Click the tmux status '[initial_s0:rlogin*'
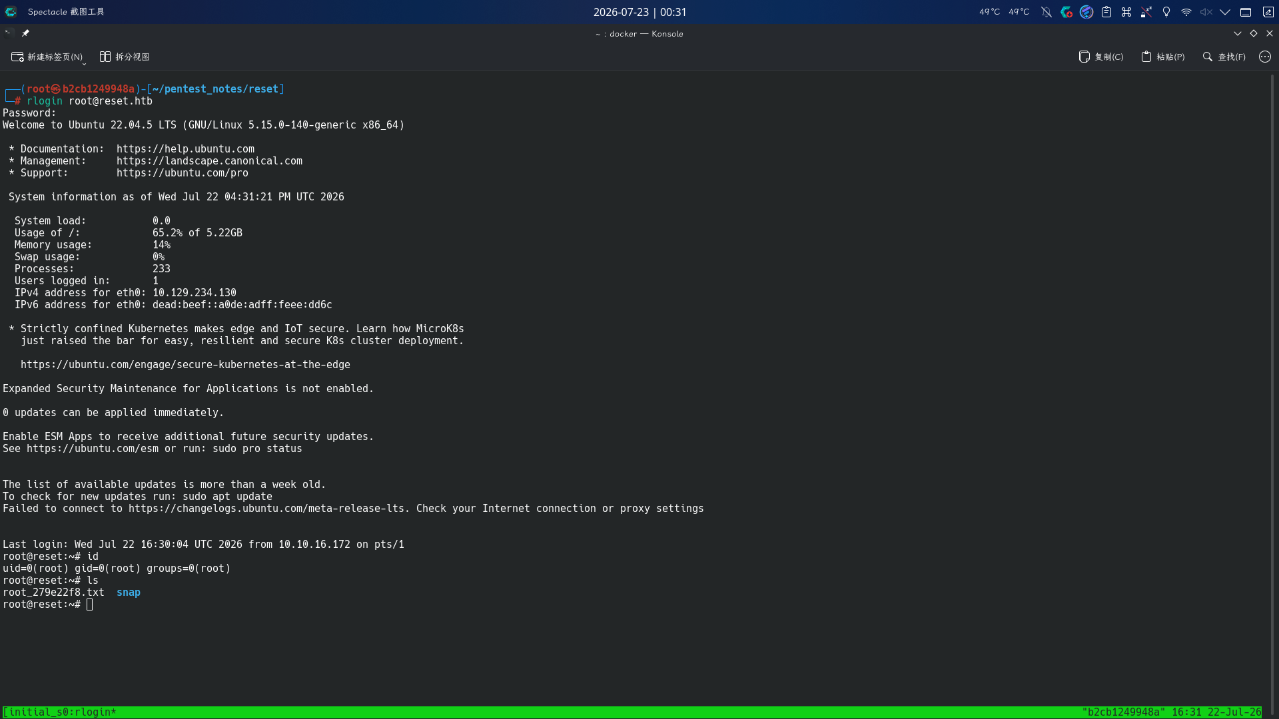Viewport: 1279px width, 719px height. point(60,712)
